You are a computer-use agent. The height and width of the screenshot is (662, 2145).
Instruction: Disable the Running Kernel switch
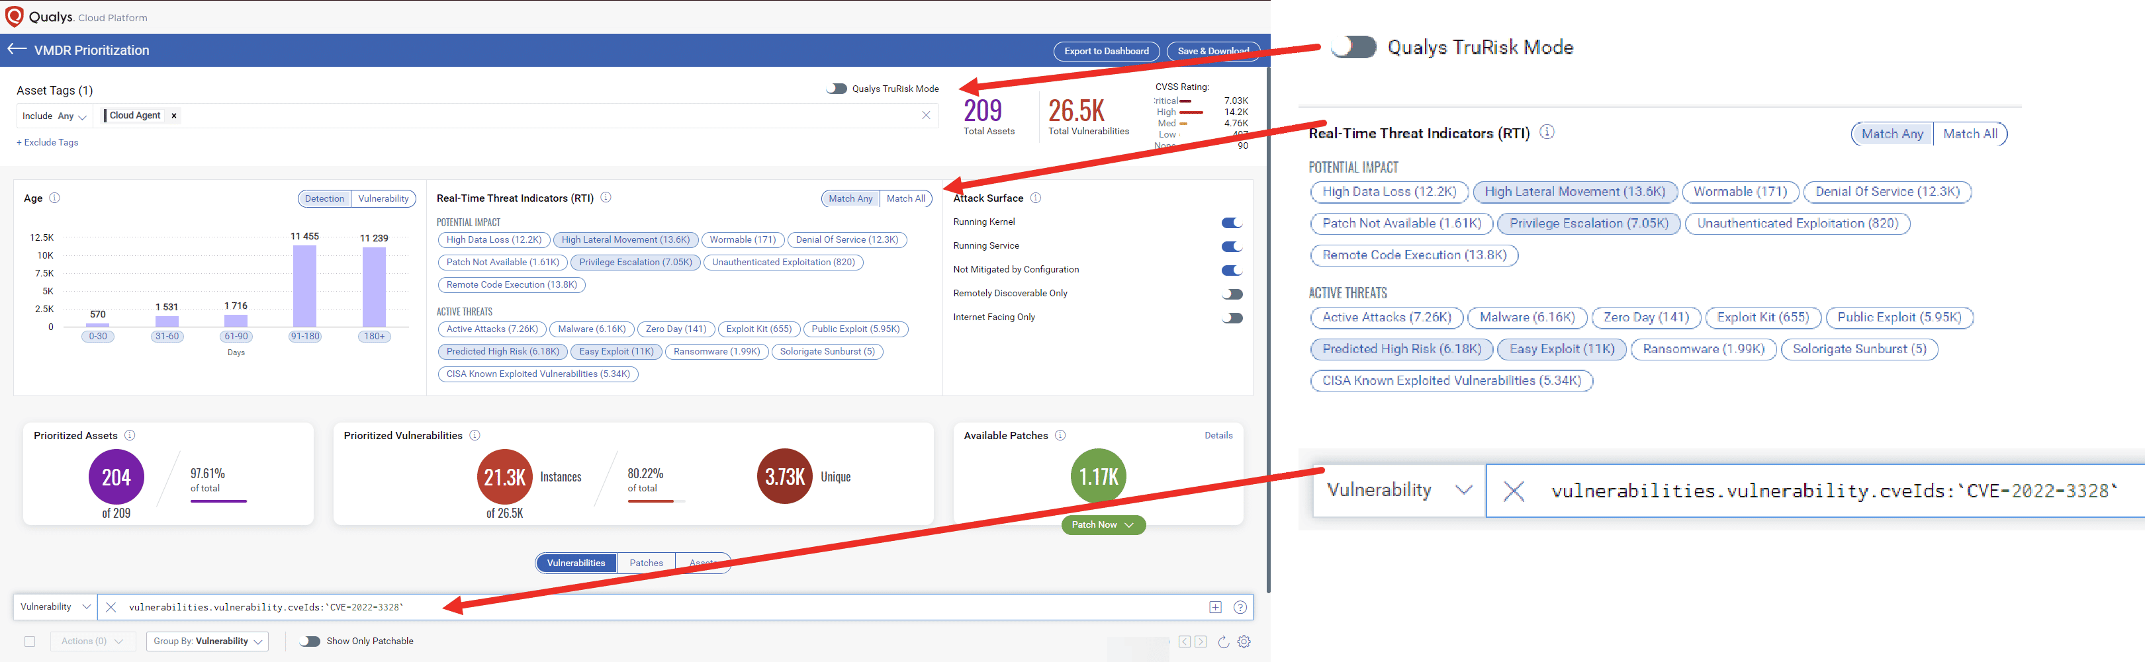coord(1232,222)
